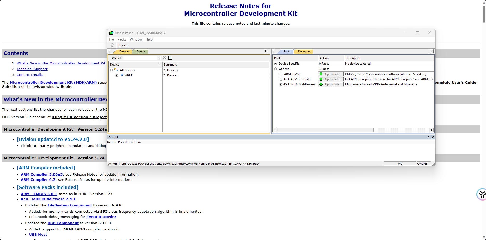Expand the Keil::ARM_Compiler pack entry
The width and height of the screenshot is (486, 240).
281,79
